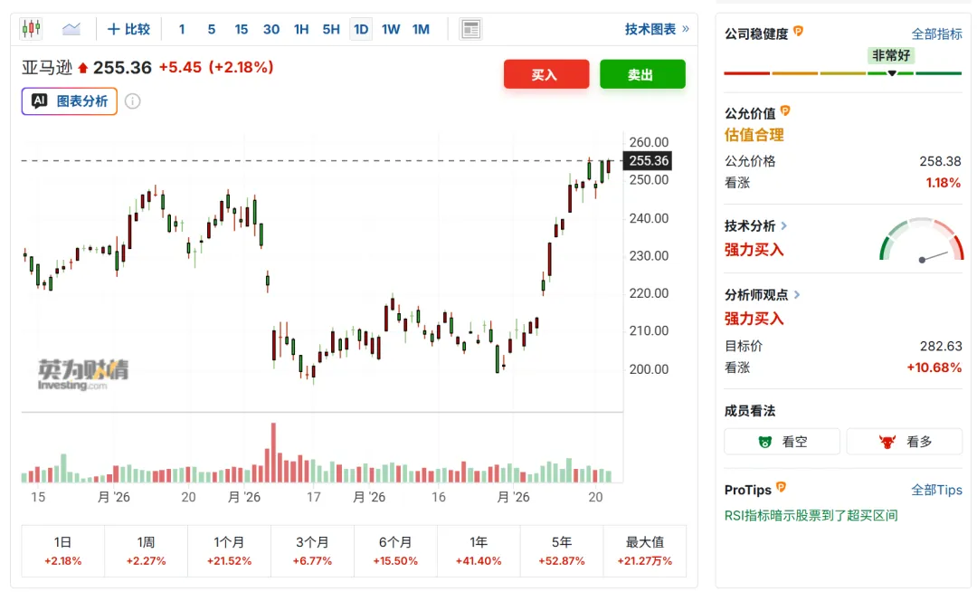Open 全部Tips link
Viewport: 977px width, 592px height.
click(936, 490)
